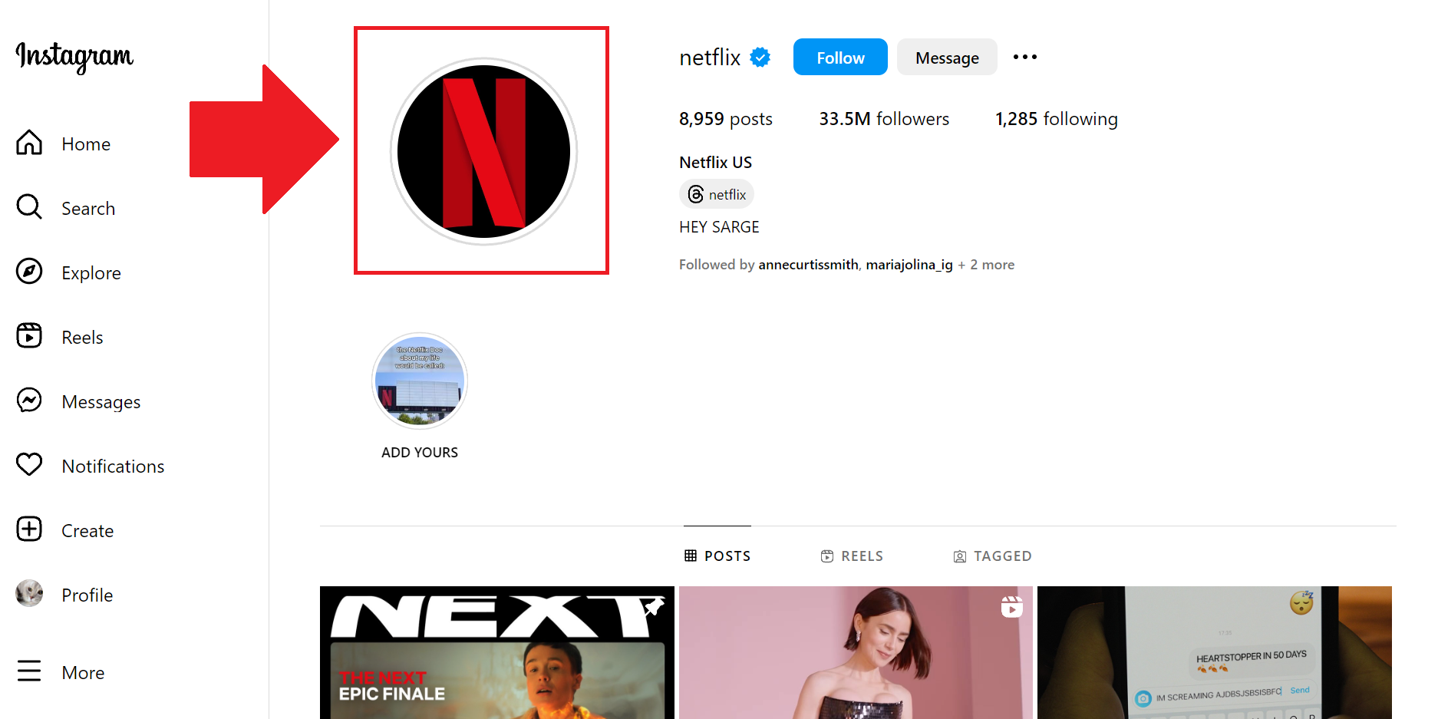Screen dimensions: 1438x719
Task: Click the pin icon on the NEXT post
Action: tap(654, 607)
